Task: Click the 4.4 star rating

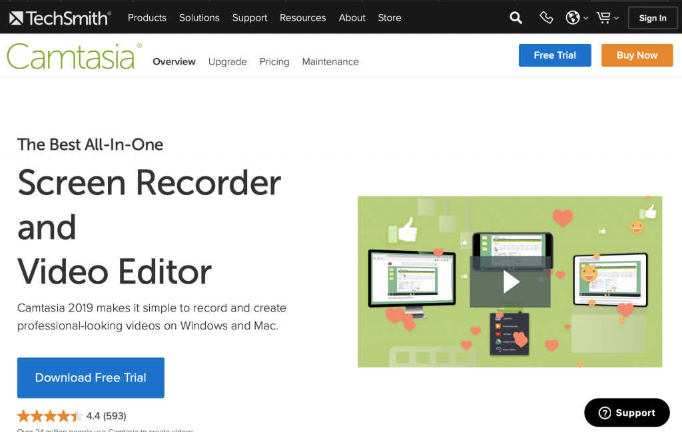Action: pyautogui.click(x=51, y=416)
